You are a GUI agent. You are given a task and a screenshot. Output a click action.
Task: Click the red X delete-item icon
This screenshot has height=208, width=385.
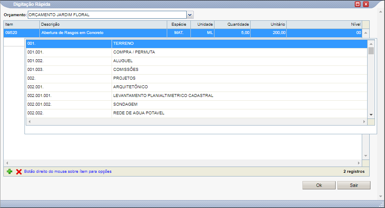pyautogui.click(x=19, y=172)
